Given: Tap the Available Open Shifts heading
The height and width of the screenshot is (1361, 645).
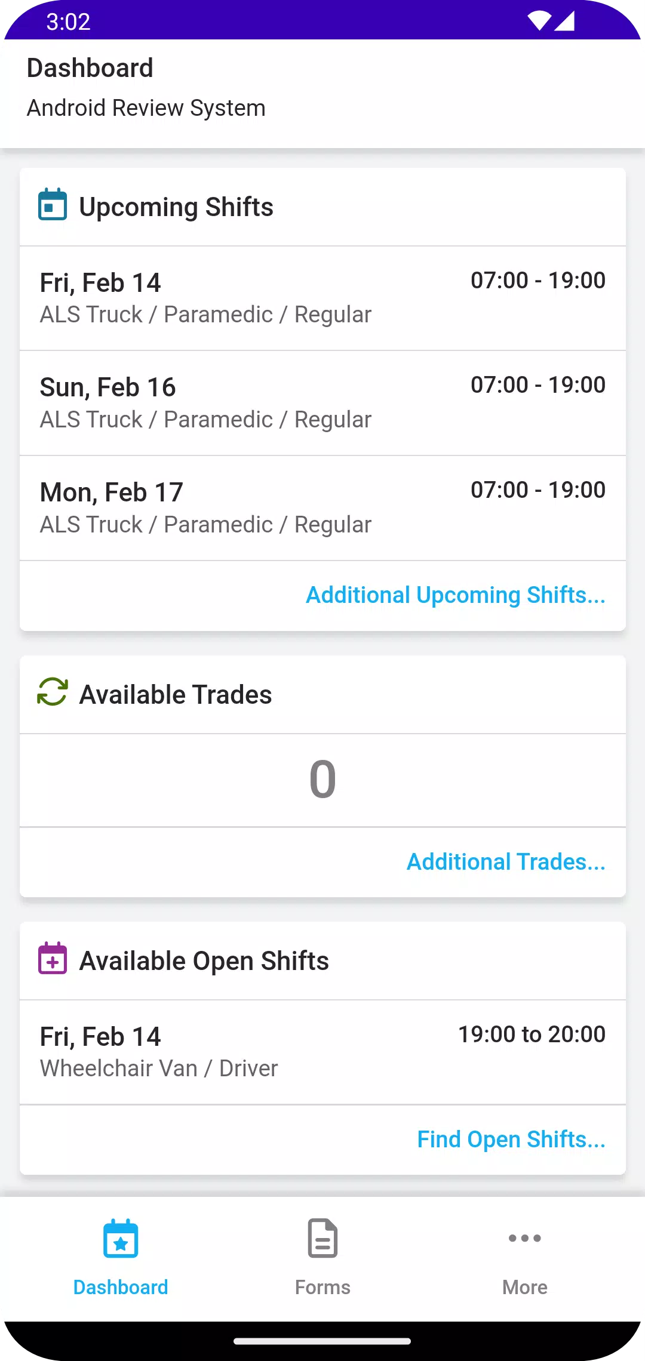Looking at the screenshot, I should pos(204,961).
